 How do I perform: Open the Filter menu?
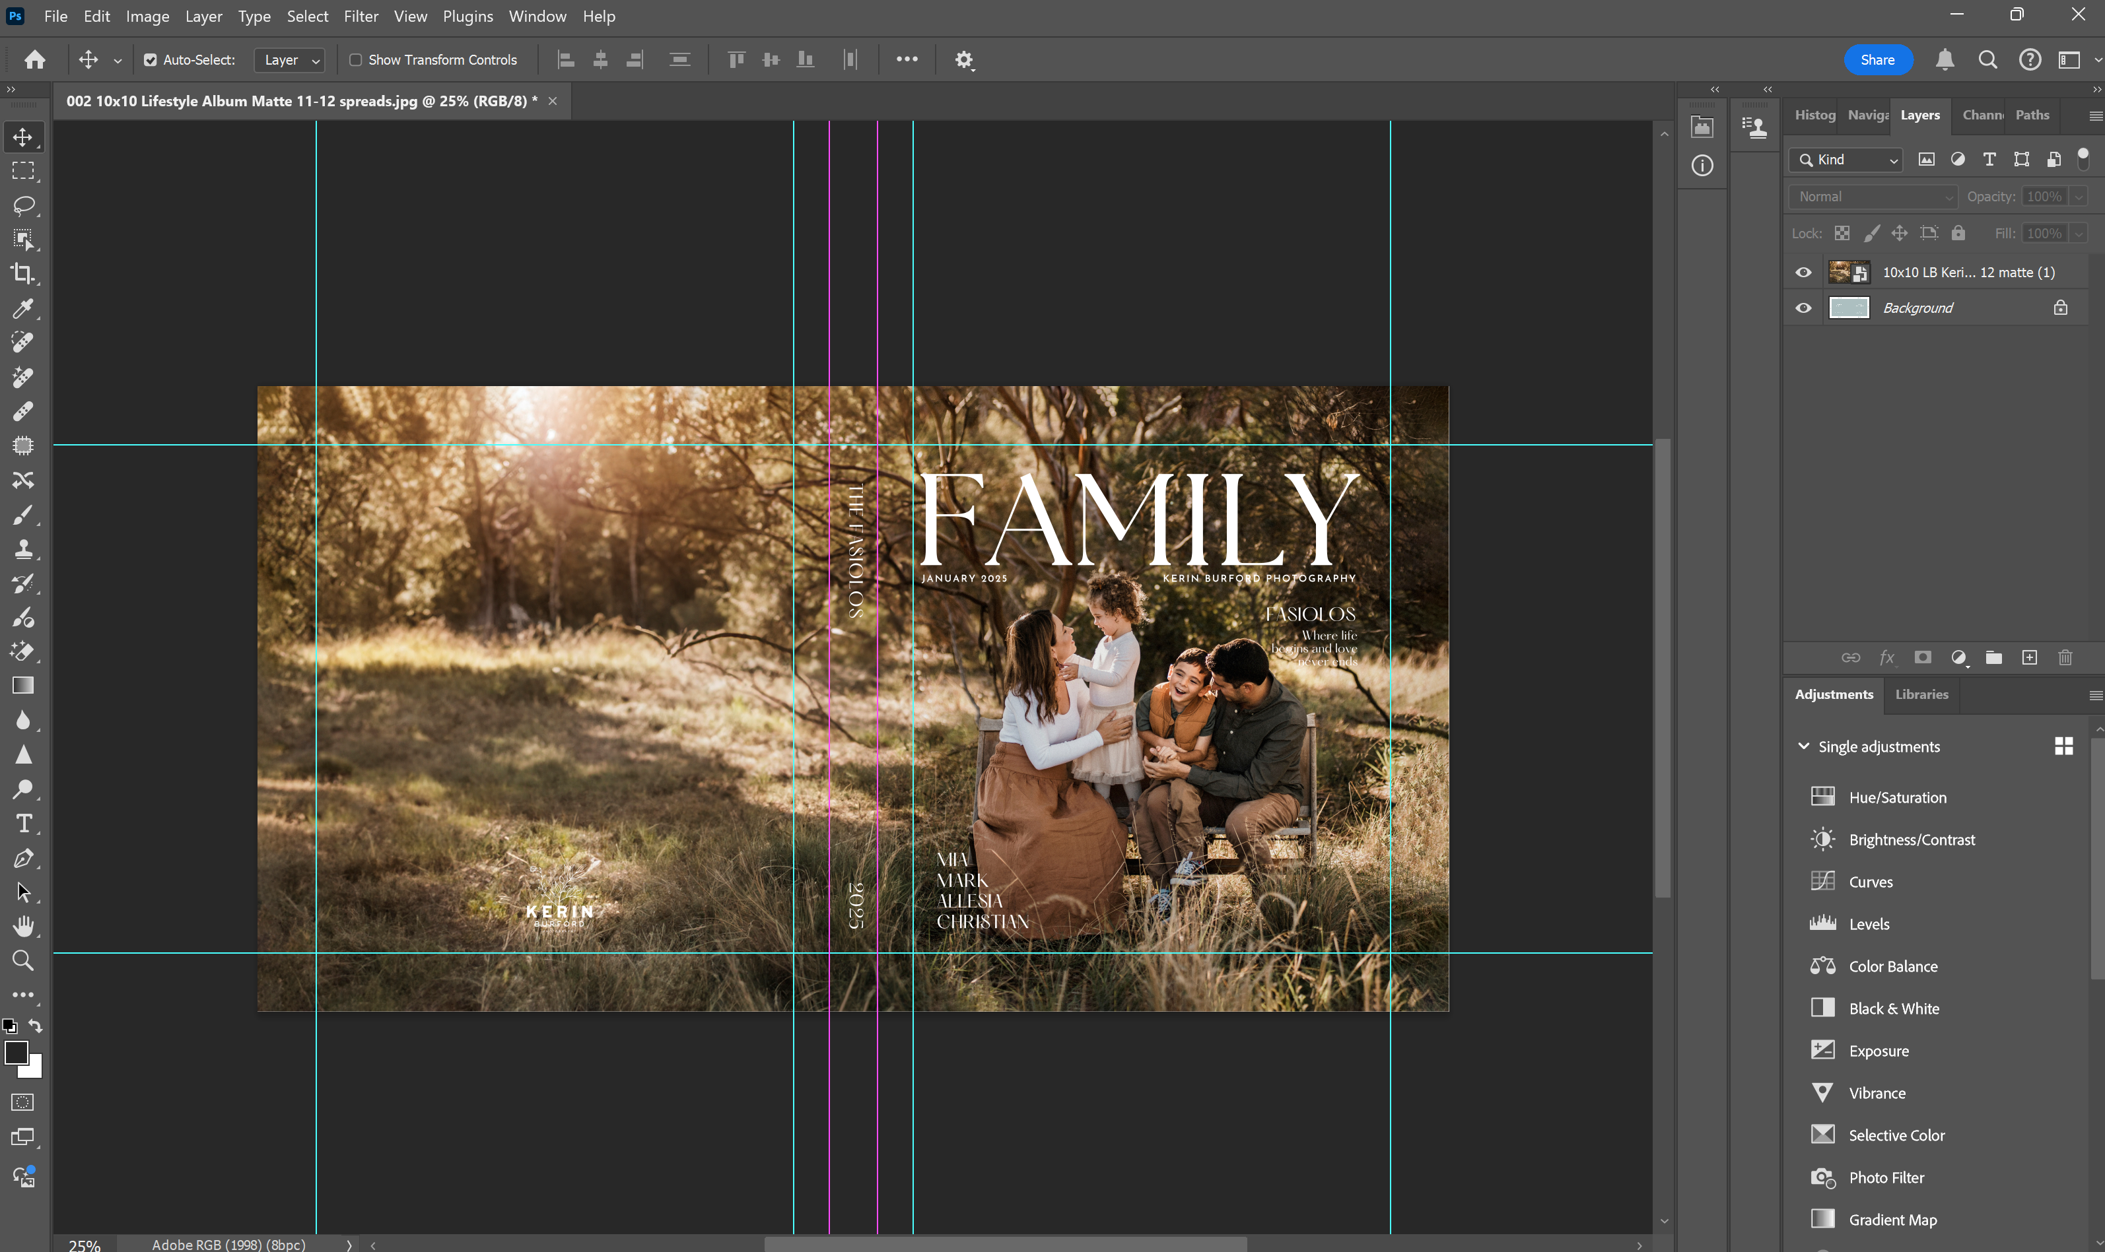tap(361, 16)
